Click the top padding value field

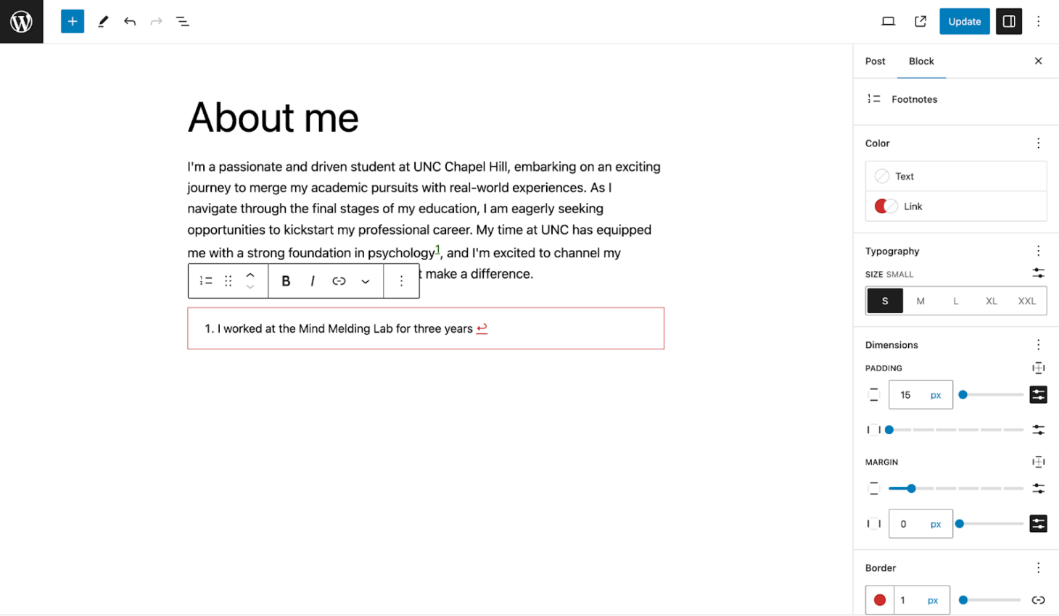coord(907,395)
